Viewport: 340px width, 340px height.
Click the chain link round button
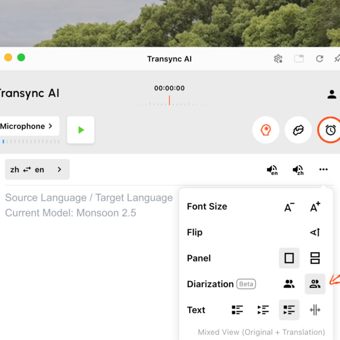click(x=298, y=130)
